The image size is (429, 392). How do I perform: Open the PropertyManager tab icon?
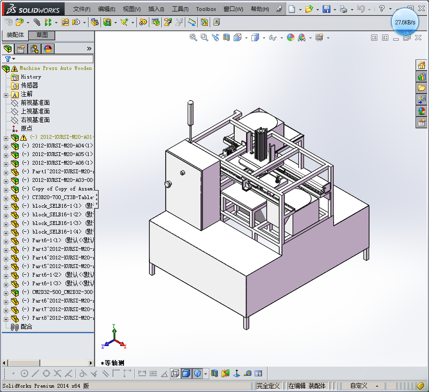point(21,49)
